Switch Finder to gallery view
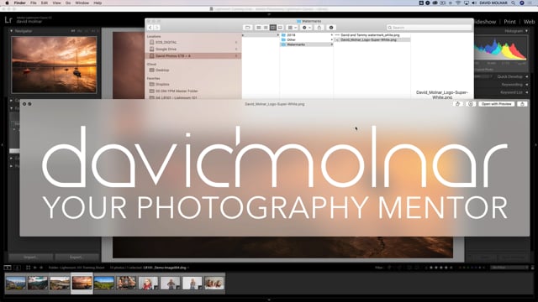This screenshot has height=302, width=538. pos(280,28)
